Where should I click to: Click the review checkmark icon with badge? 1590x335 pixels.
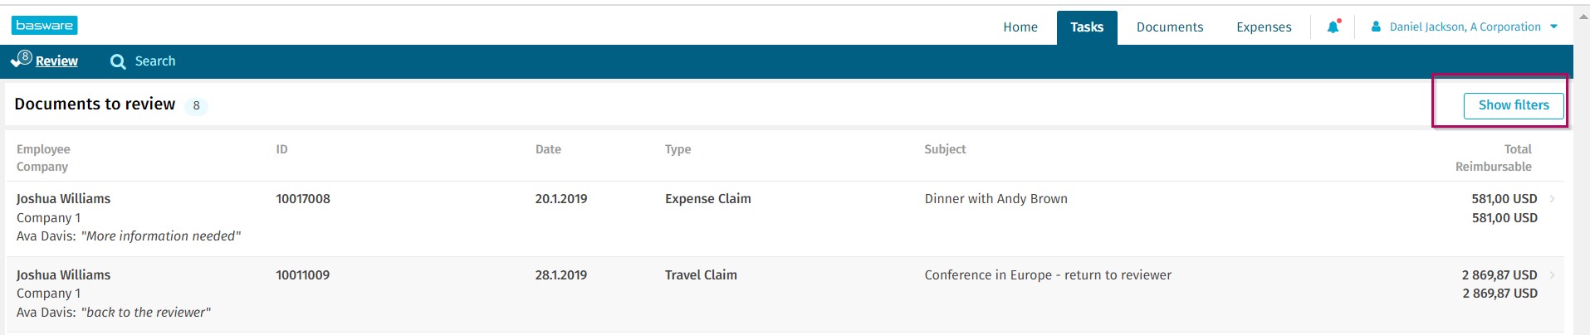(x=22, y=60)
